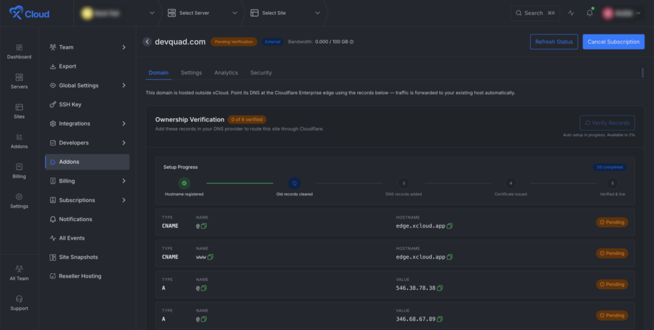Click the Old records cleared step icon
This screenshot has height=330, width=654.
click(294, 183)
